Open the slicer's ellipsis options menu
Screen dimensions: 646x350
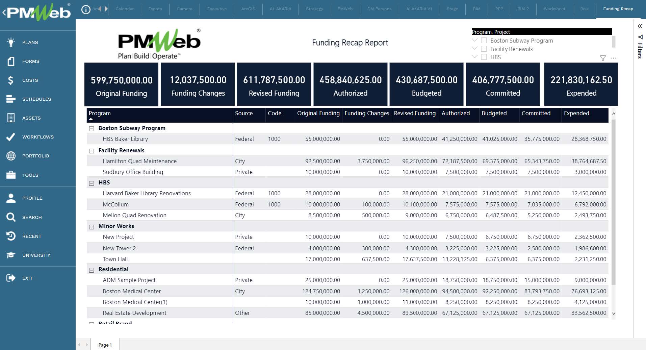point(613,58)
